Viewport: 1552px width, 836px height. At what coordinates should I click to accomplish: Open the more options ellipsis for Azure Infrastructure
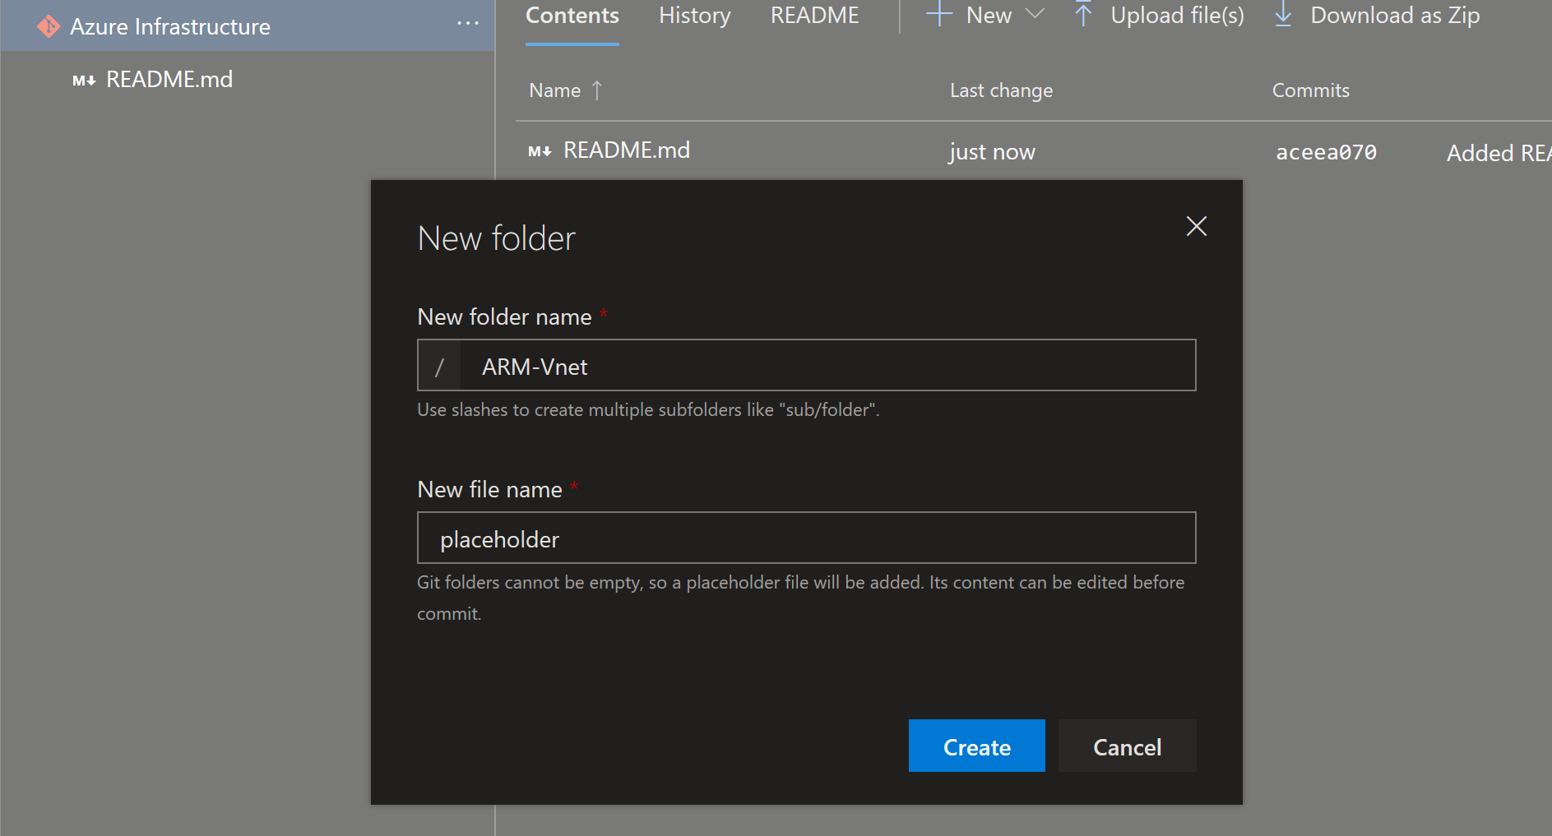point(468,24)
